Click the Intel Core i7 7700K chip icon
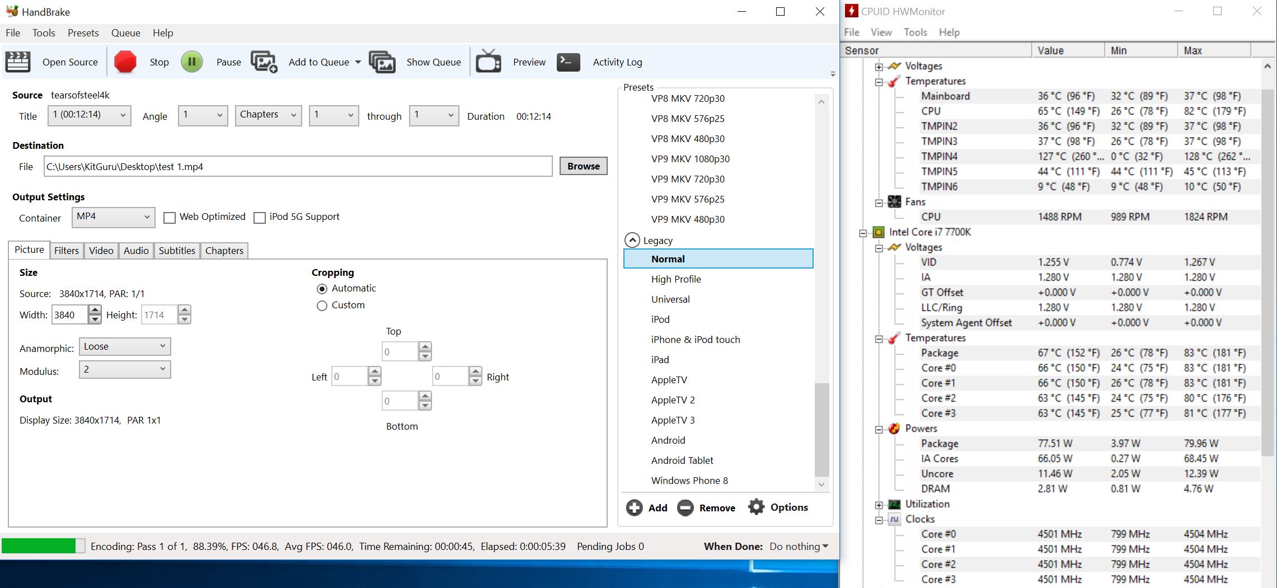The width and height of the screenshot is (1277, 588). pos(879,232)
